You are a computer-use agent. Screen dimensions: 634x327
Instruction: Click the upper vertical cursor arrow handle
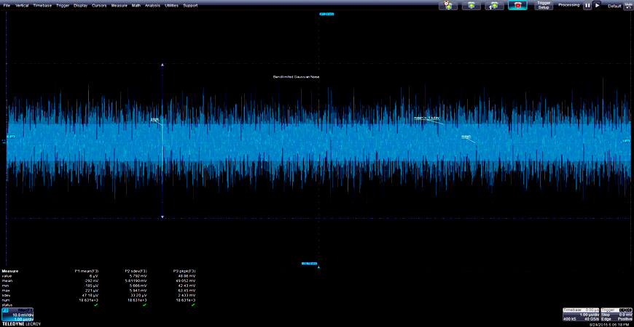163,65
